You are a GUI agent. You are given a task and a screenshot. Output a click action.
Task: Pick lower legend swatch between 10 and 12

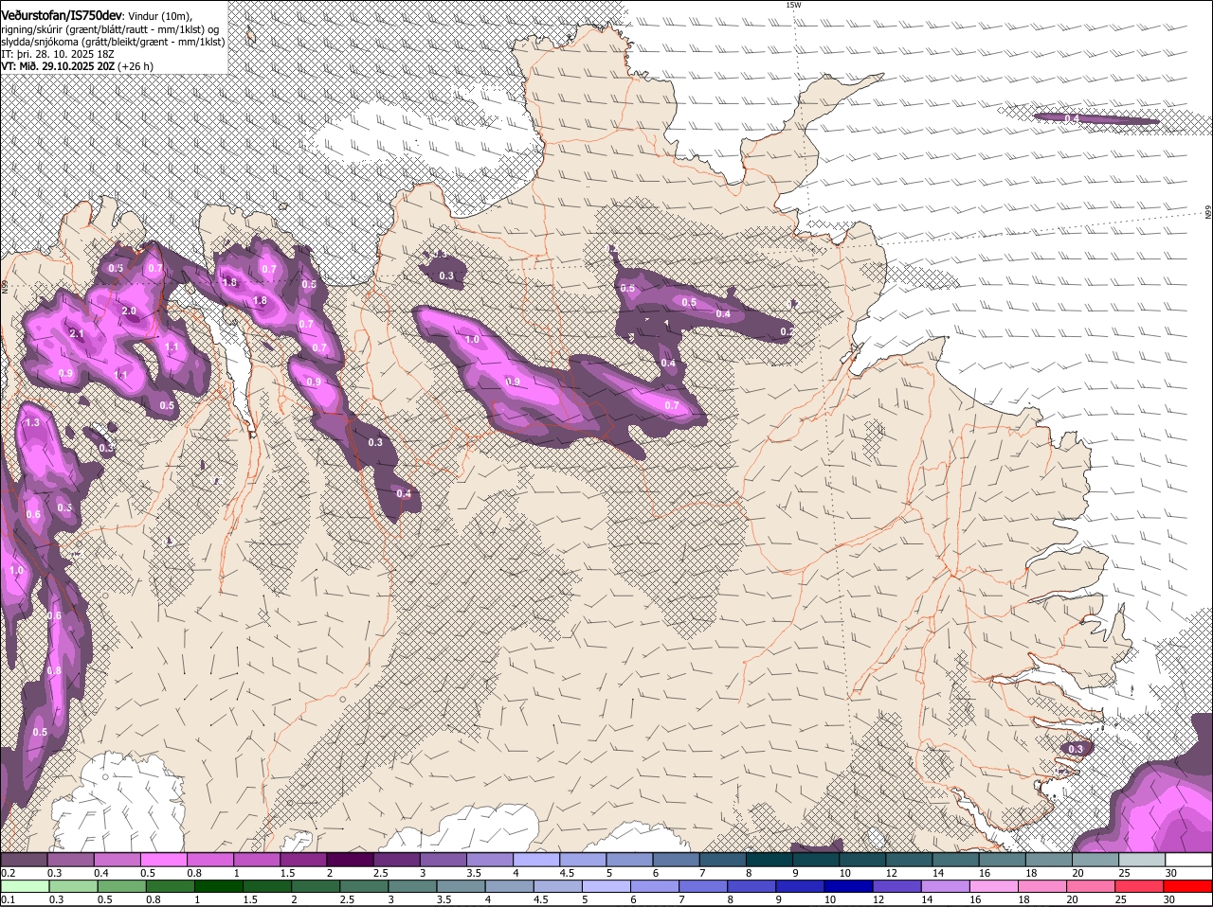(x=849, y=886)
